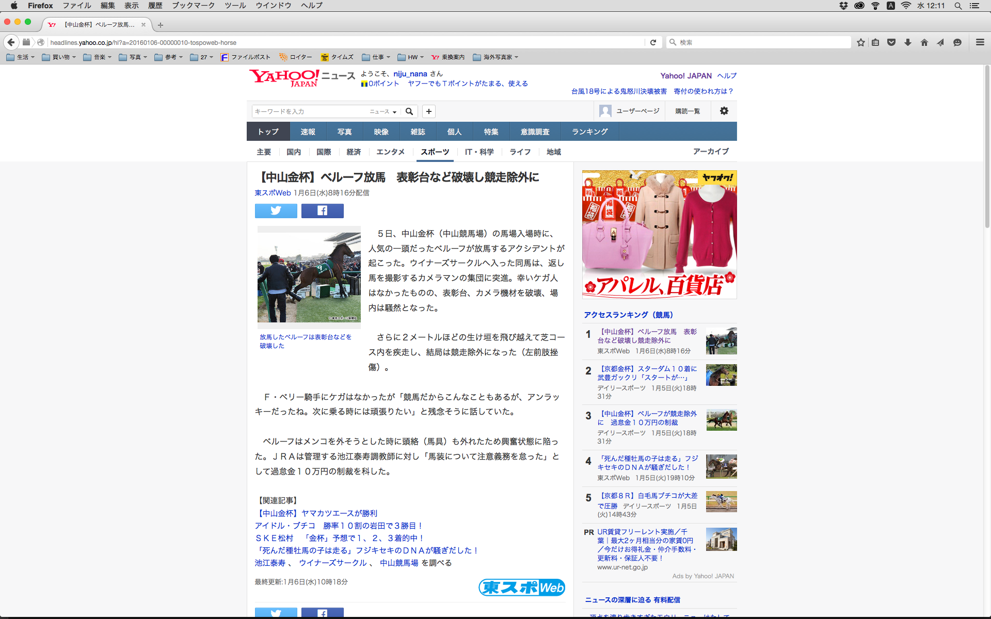This screenshot has width=991, height=619.
Task: Switch to the ランキング navigation tab
Action: click(x=589, y=132)
